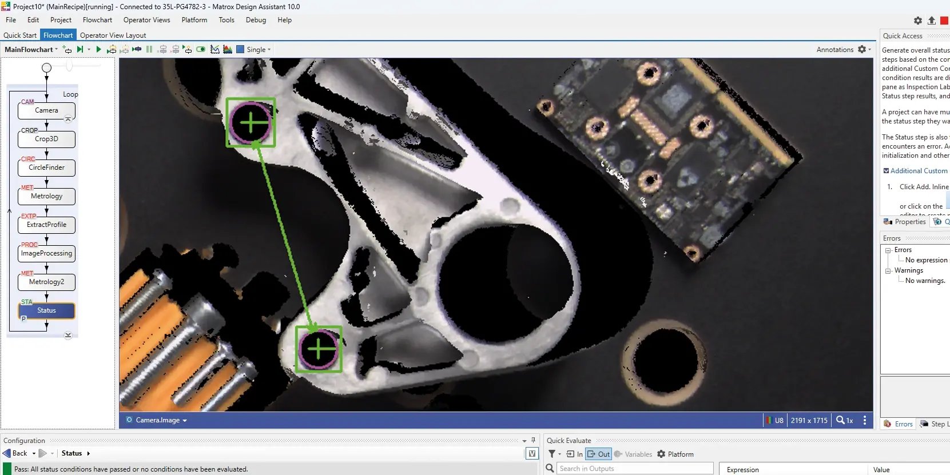Select the ExtractProfile step in flowchart

point(46,225)
